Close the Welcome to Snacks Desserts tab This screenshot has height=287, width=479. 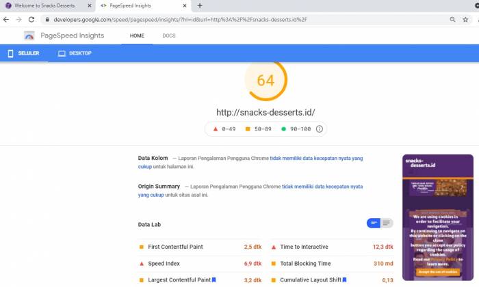point(90,5)
